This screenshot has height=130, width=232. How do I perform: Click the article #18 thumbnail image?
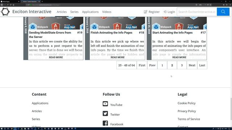point(117,23)
